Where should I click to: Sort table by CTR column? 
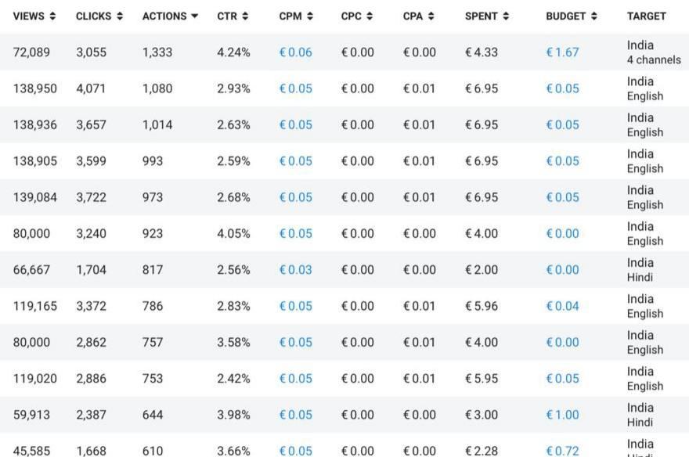[233, 16]
